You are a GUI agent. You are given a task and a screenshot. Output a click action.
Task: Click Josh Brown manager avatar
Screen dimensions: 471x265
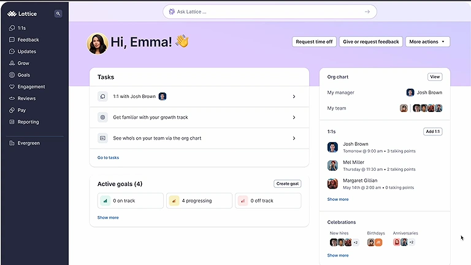tap(410, 92)
